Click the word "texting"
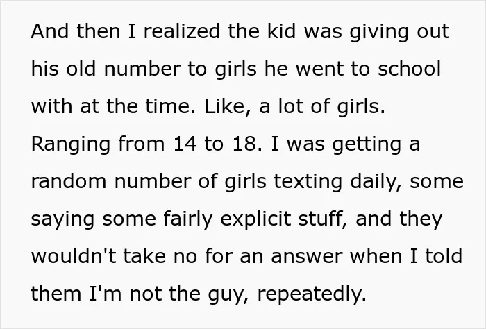This screenshot has width=486, height=329. 308,183
